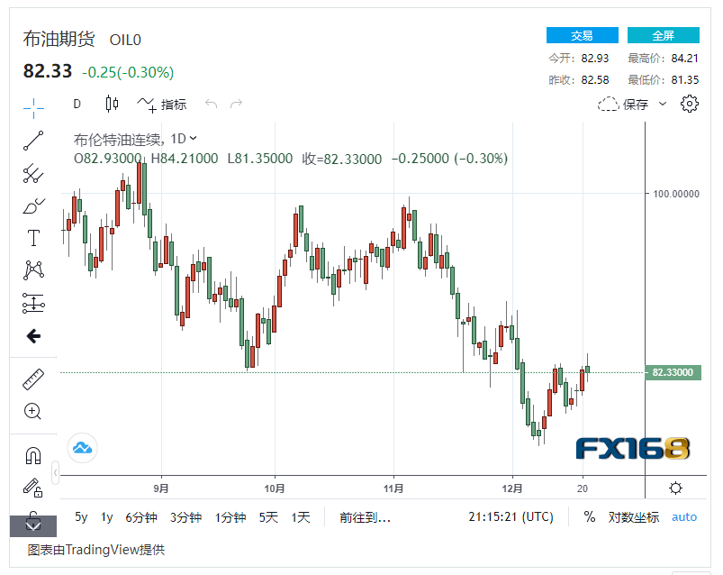Screen dimensions: 723x575
Task: Collapse the 布伦特油连续 1D legend chevron
Action: pos(194,139)
